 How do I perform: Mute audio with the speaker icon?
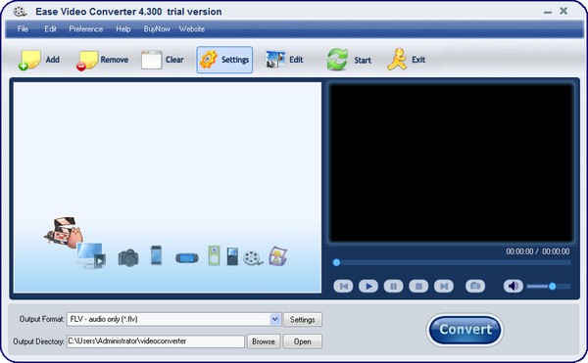[x=513, y=287]
